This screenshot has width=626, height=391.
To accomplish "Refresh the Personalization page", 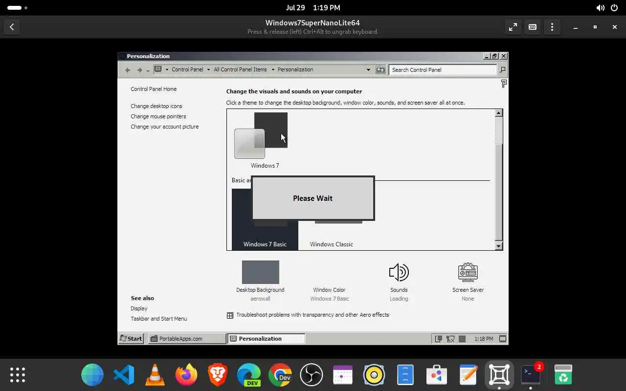I will [x=380, y=70].
